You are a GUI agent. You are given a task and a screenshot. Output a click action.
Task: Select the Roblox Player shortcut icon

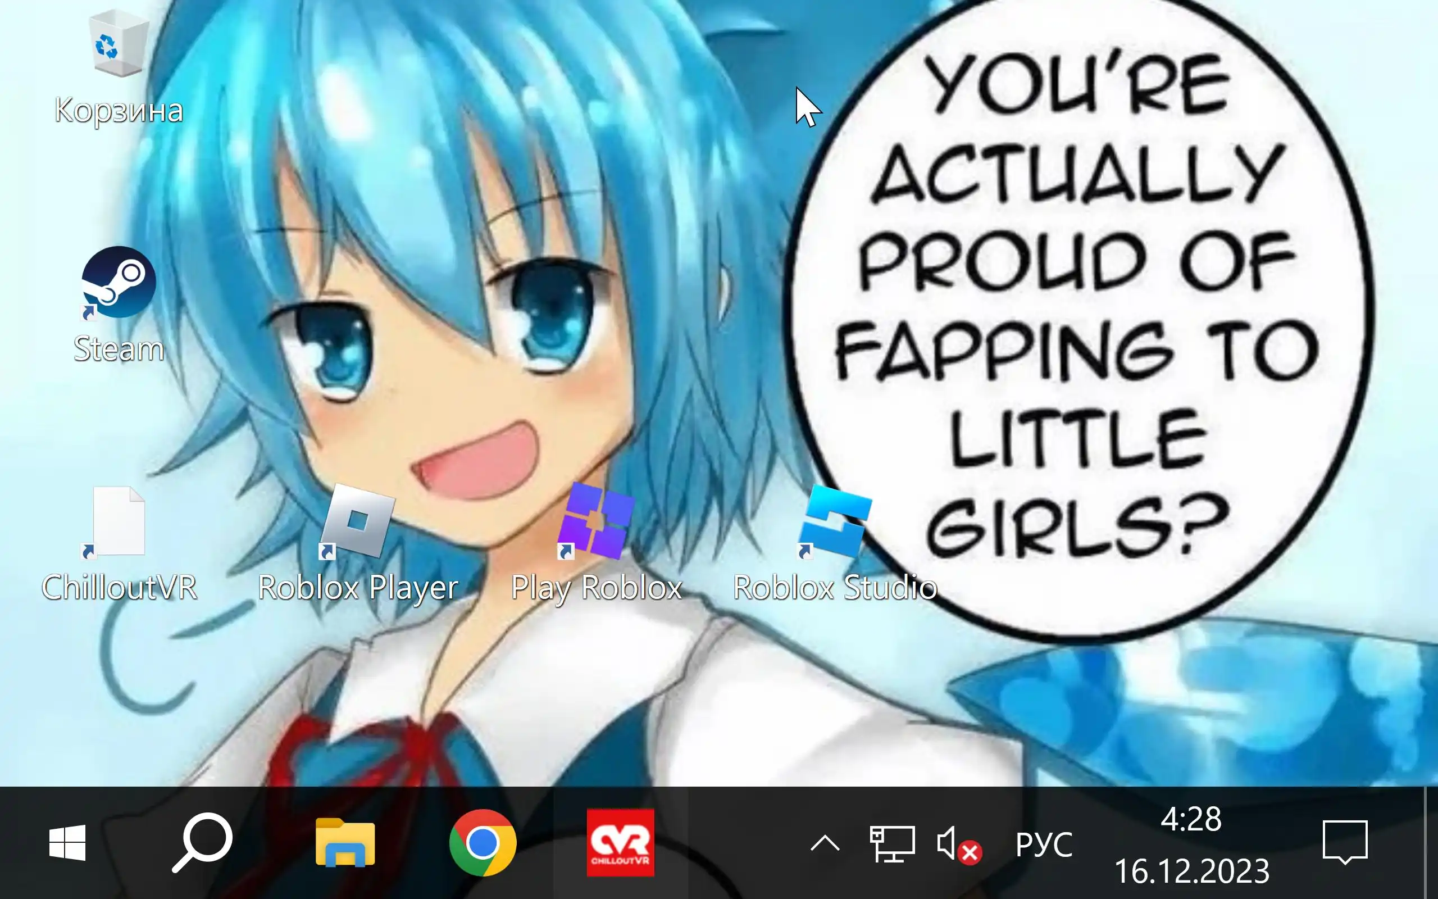point(357,522)
